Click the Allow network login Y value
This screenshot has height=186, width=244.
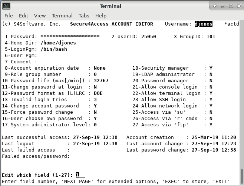coord(211,106)
